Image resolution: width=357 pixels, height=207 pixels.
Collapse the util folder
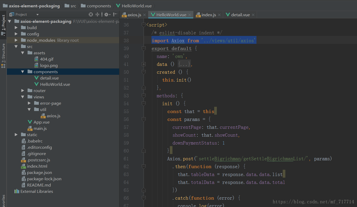(29, 109)
